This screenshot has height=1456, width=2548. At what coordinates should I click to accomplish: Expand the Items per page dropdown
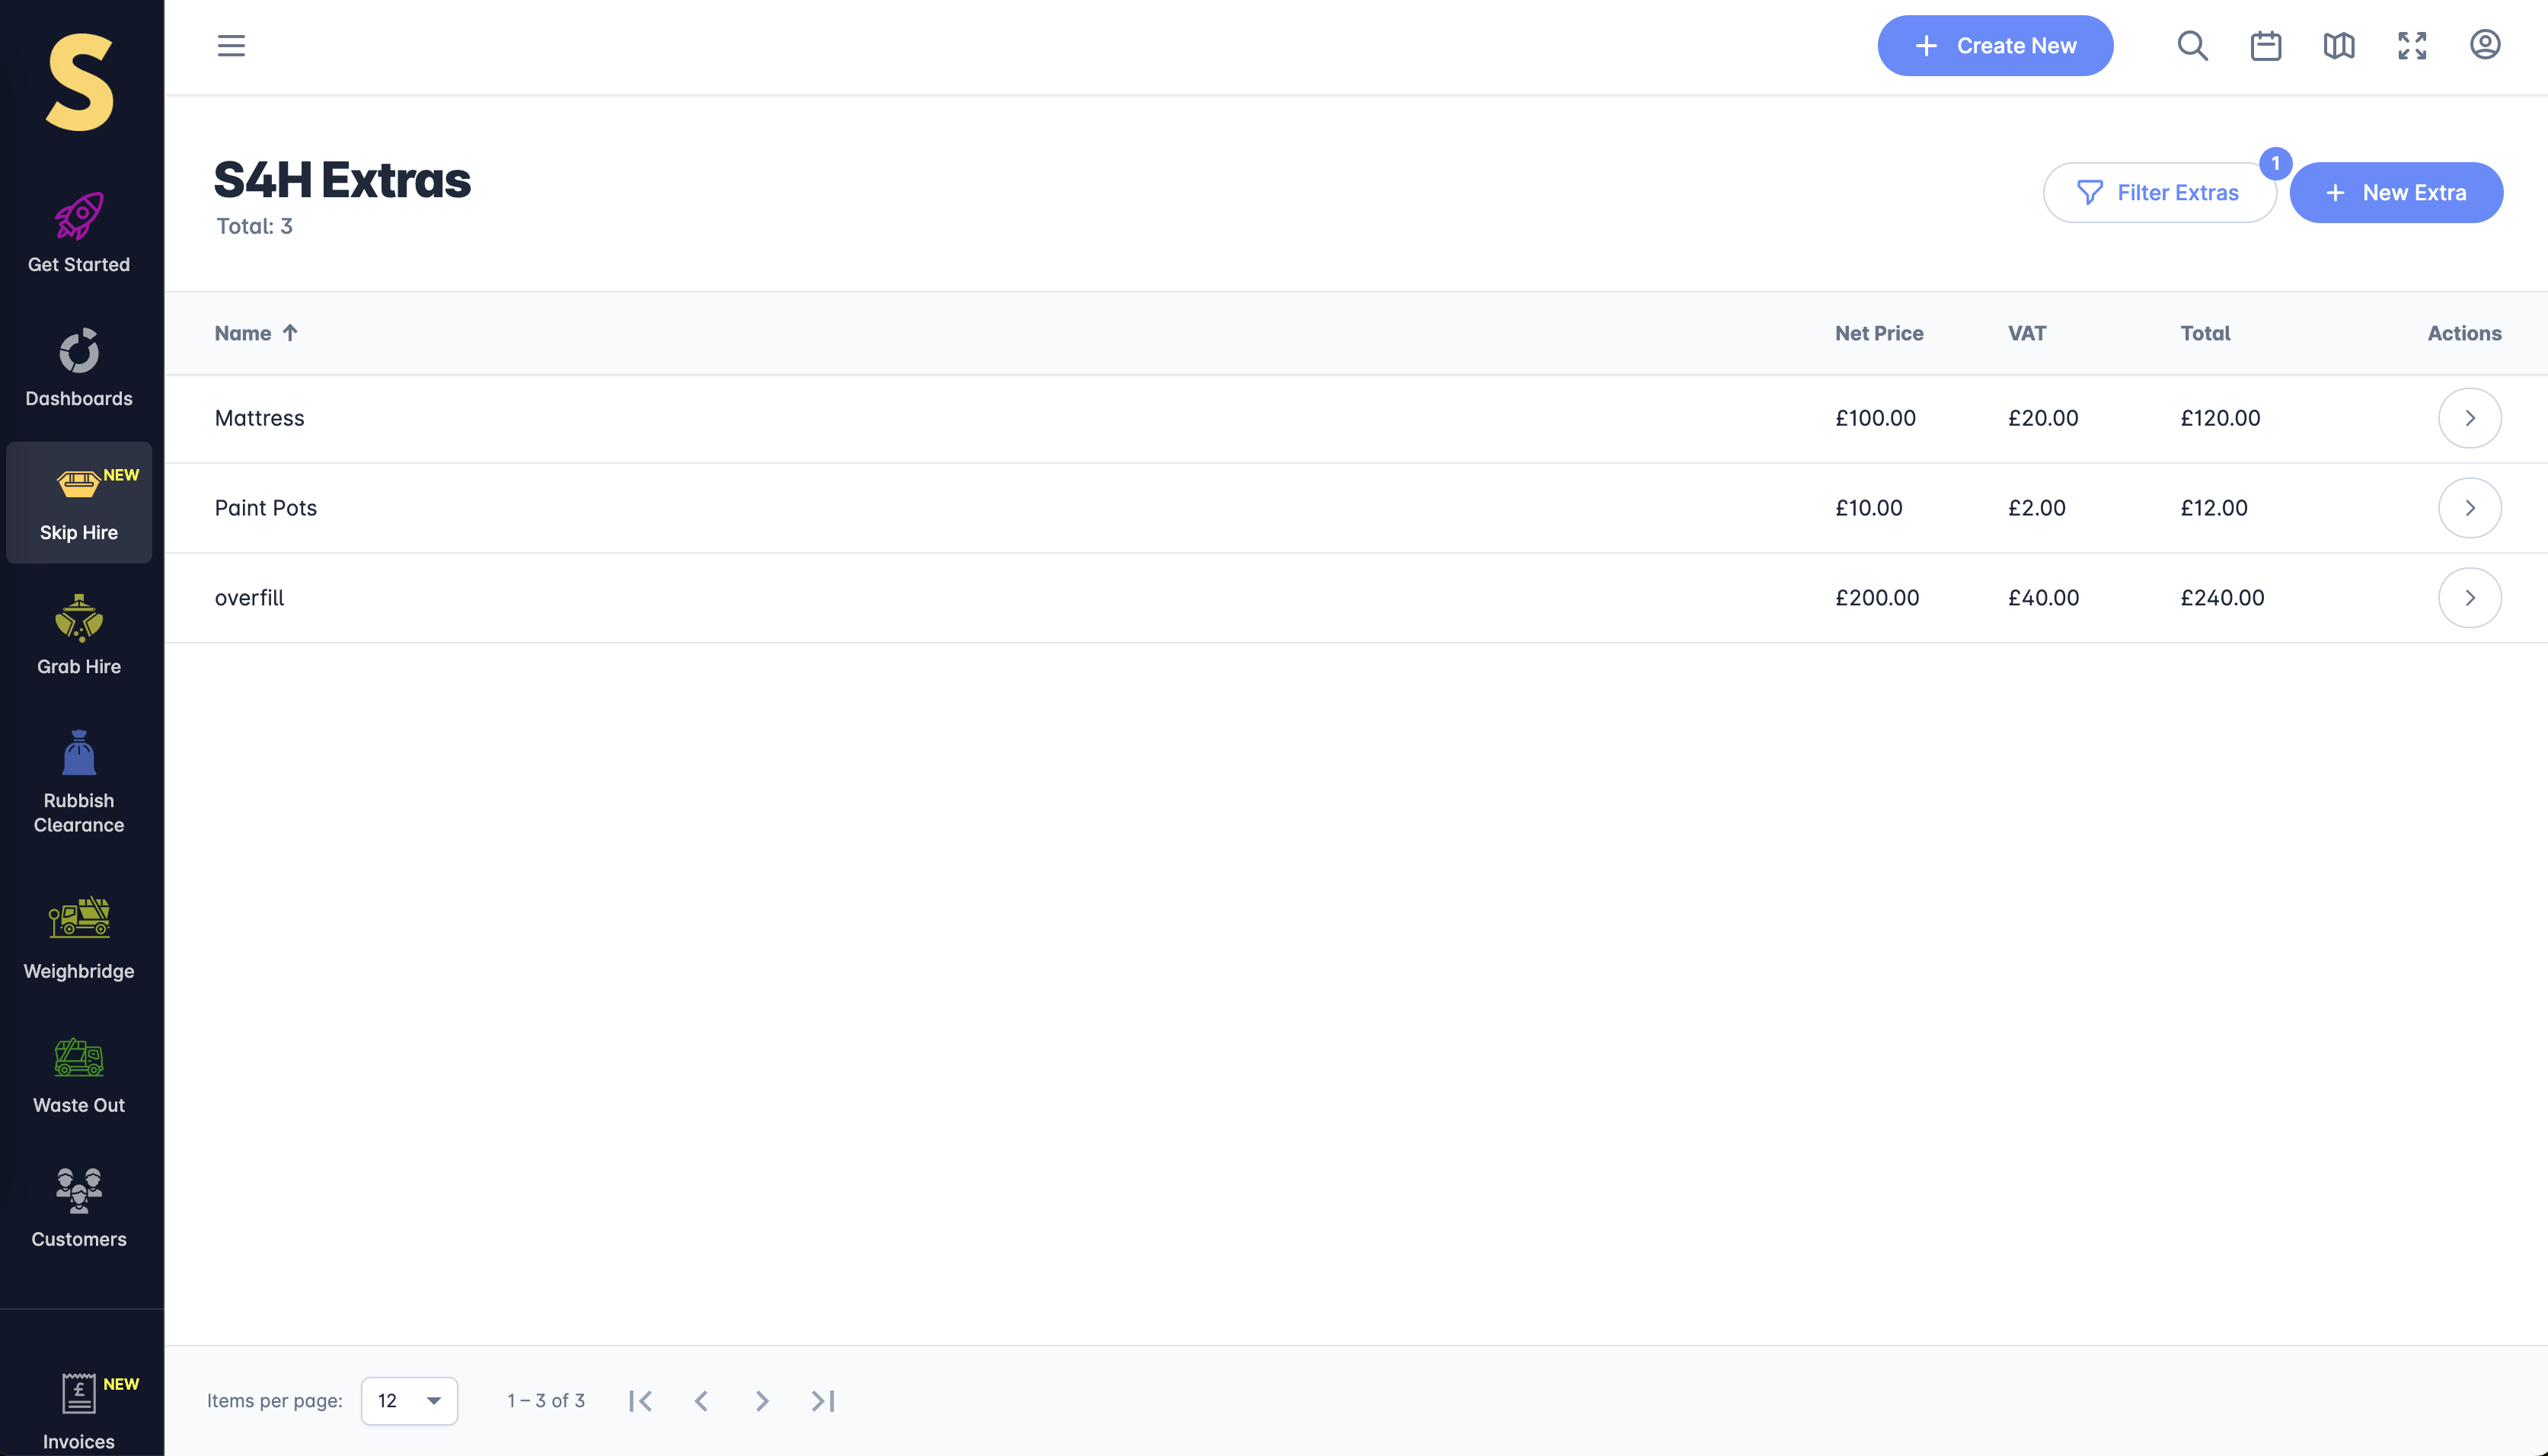coord(409,1400)
